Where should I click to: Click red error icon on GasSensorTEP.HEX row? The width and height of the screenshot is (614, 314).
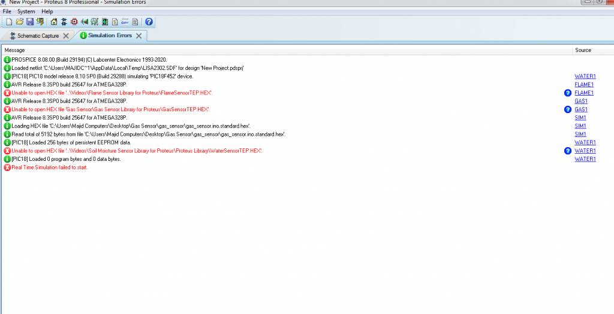pyautogui.click(x=7, y=109)
